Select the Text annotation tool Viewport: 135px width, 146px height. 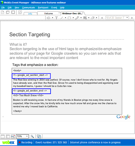(x=57, y=18)
